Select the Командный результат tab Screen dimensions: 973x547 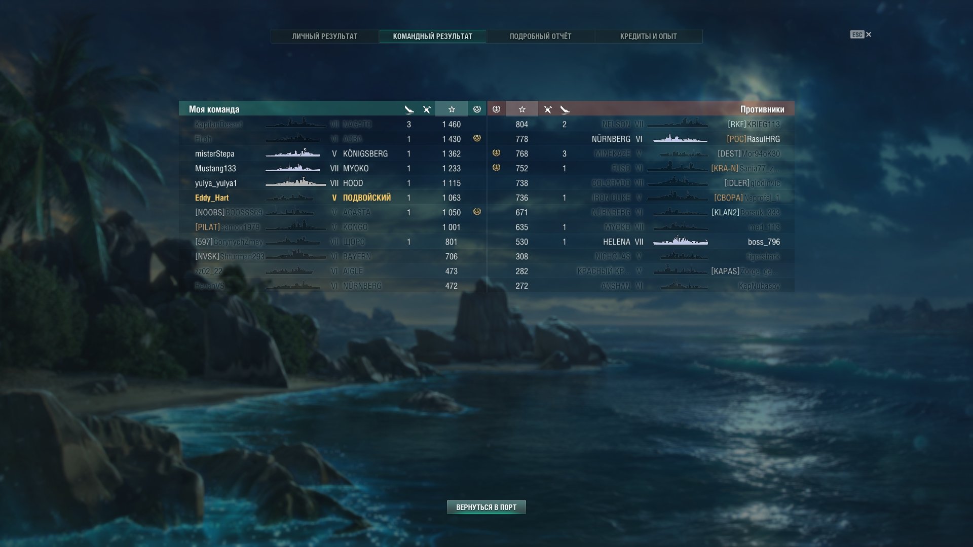tap(433, 36)
